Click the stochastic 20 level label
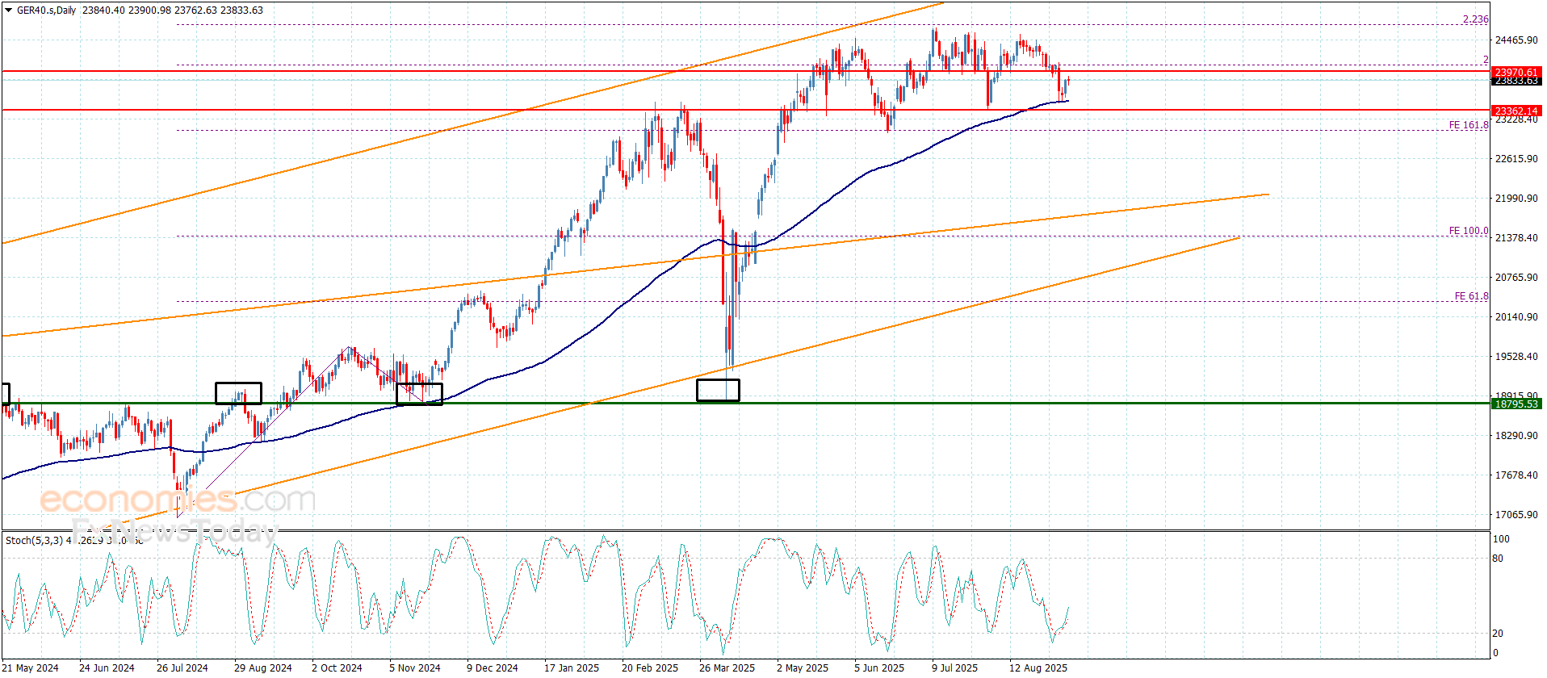The height and width of the screenshot is (678, 1547). [x=1498, y=634]
